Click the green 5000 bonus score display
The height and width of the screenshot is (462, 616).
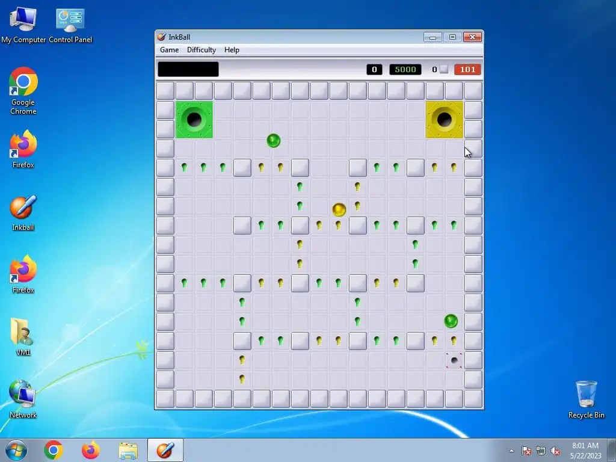405,70
